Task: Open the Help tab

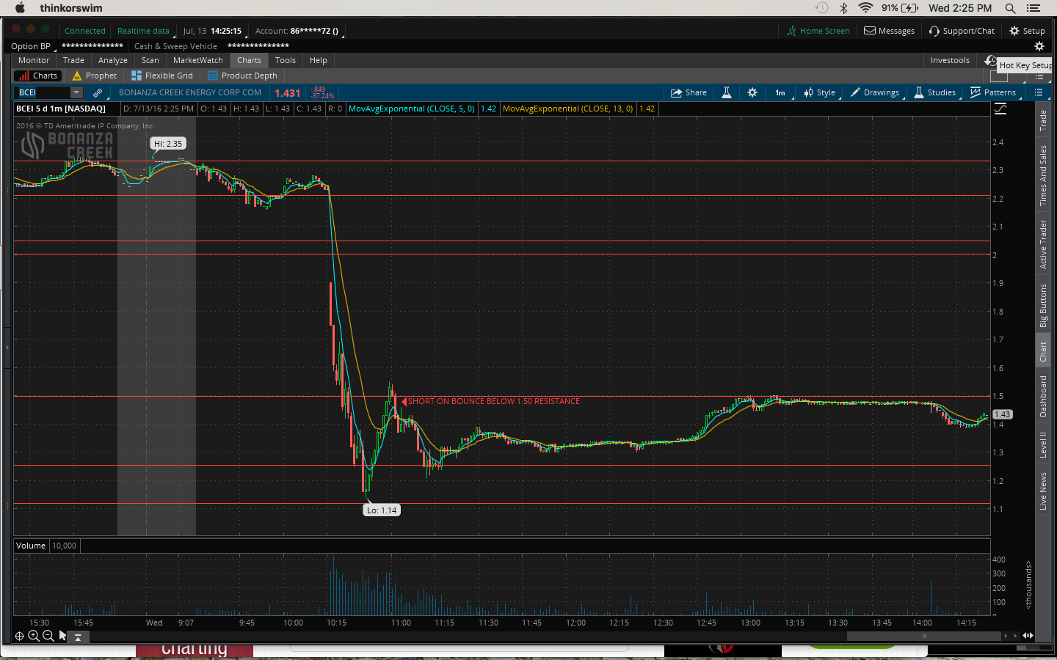Action: coord(319,60)
